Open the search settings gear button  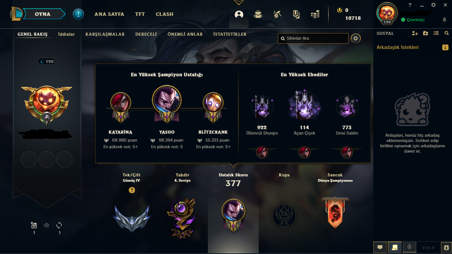pyautogui.click(x=356, y=38)
